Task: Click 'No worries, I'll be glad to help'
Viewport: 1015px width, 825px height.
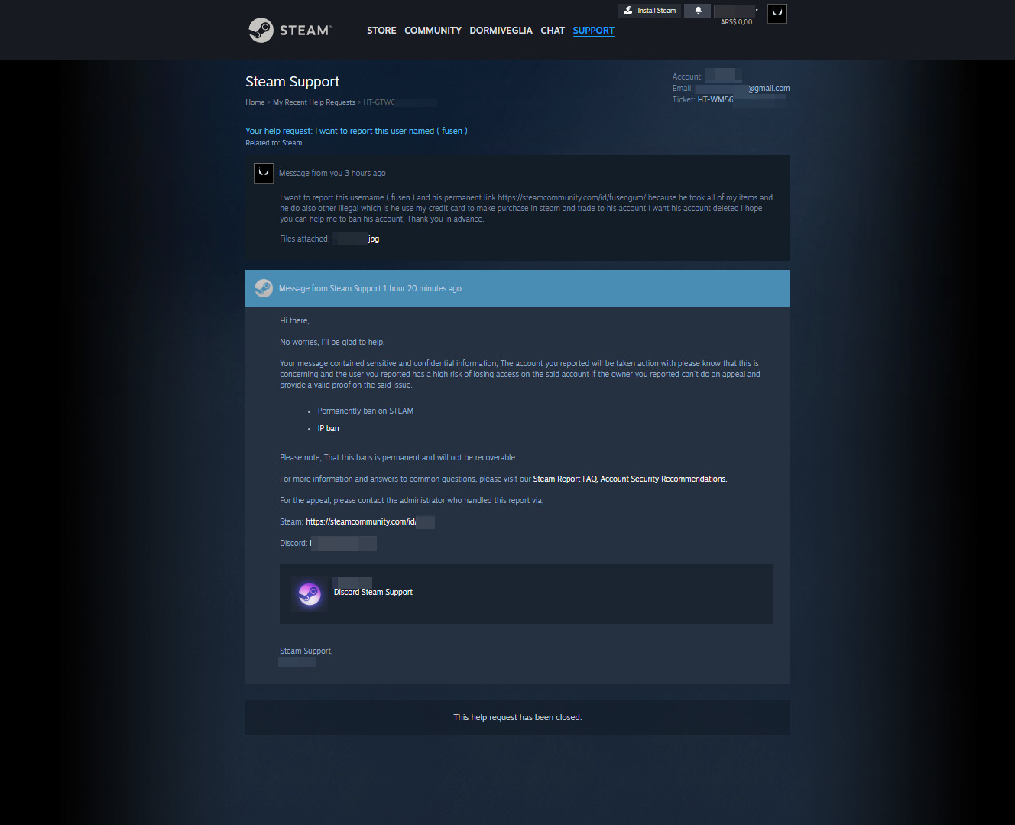Action: (x=332, y=343)
